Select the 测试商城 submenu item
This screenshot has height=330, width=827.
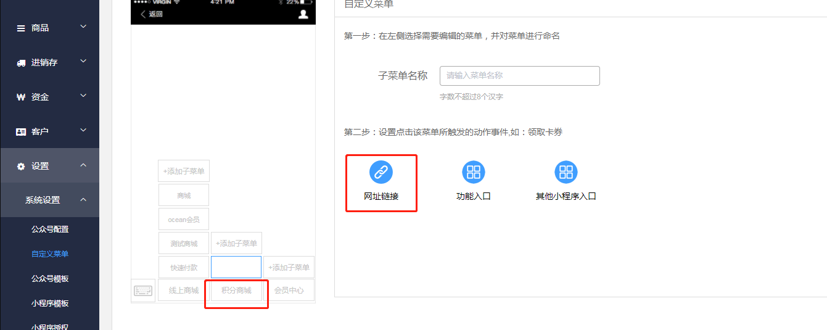(184, 243)
